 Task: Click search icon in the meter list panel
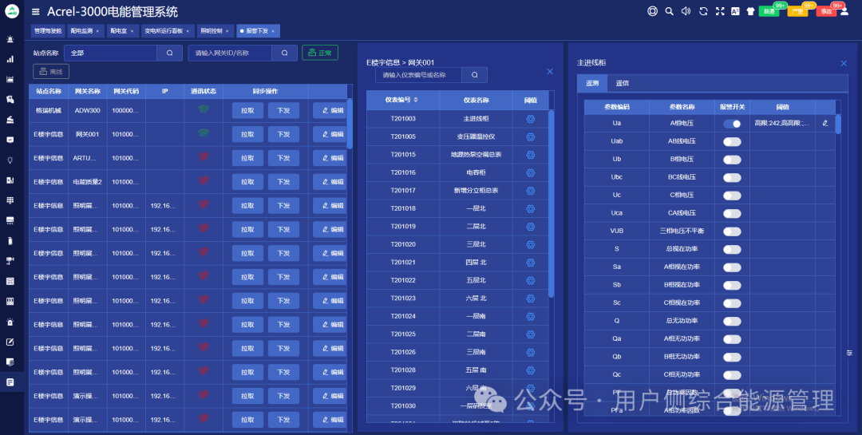[x=474, y=75]
